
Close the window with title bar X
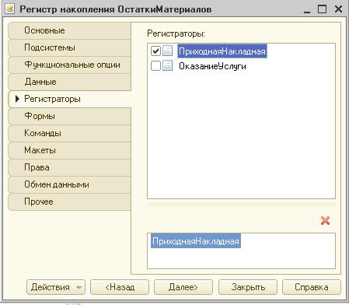338,9
